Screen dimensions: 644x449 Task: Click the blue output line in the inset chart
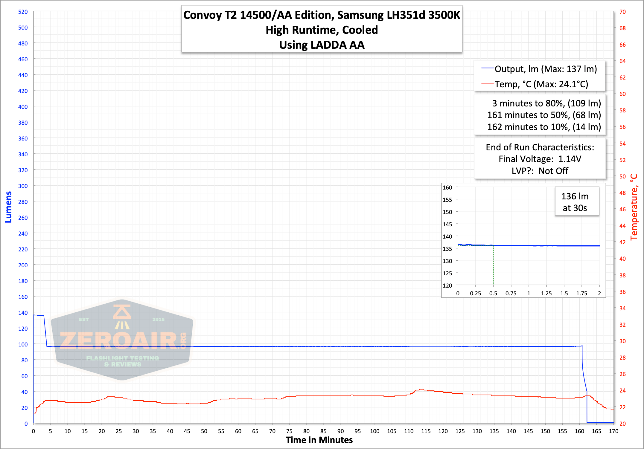tap(529, 245)
